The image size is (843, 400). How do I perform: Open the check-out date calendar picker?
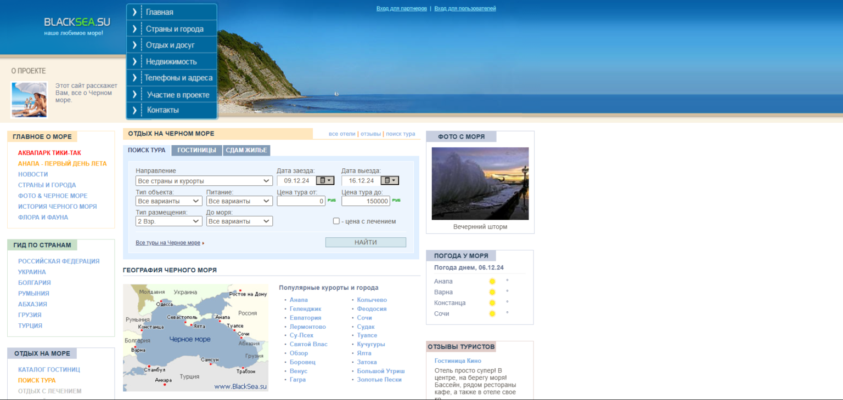point(390,180)
